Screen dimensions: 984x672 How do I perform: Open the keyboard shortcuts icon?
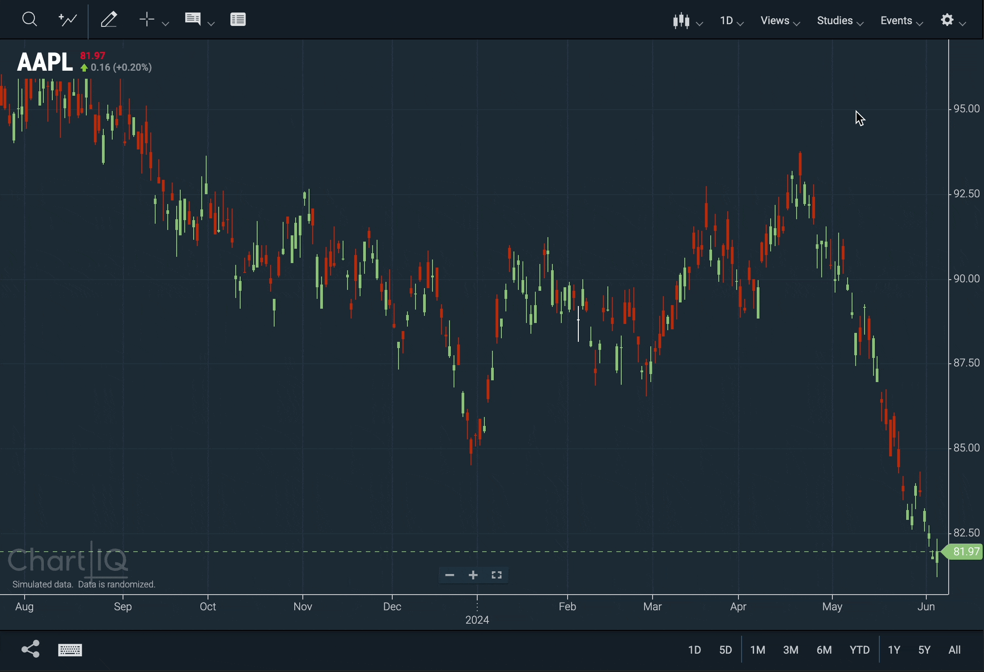tap(70, 650)
